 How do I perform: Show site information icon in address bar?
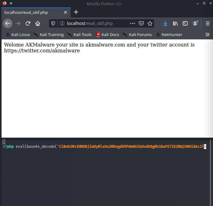click(x=62, y=23)
